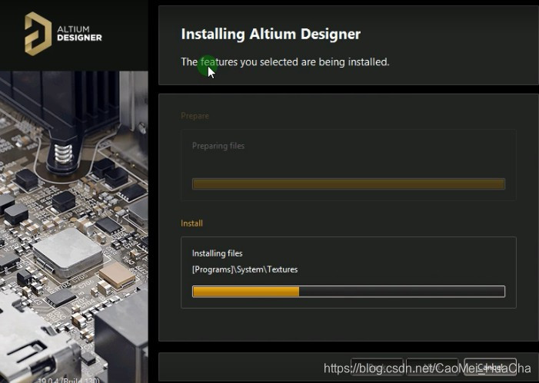Viewport: 539px width, 383px height.
Task: Click the gold Altium logo icon
Action: (37, 33)
